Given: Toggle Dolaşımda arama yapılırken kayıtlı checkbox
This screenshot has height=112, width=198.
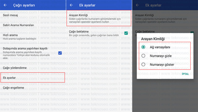Looking at the screenshot, I should [x=60, y=53].
